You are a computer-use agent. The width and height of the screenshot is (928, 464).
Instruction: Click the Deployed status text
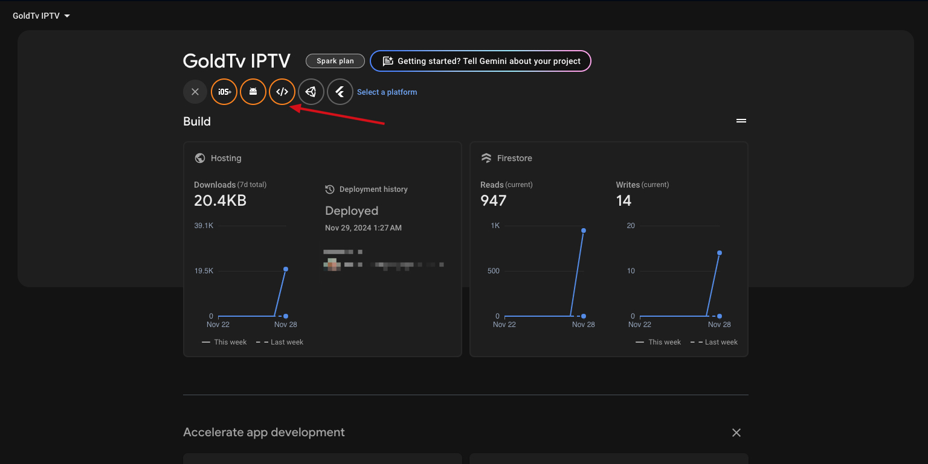[352, 211]
